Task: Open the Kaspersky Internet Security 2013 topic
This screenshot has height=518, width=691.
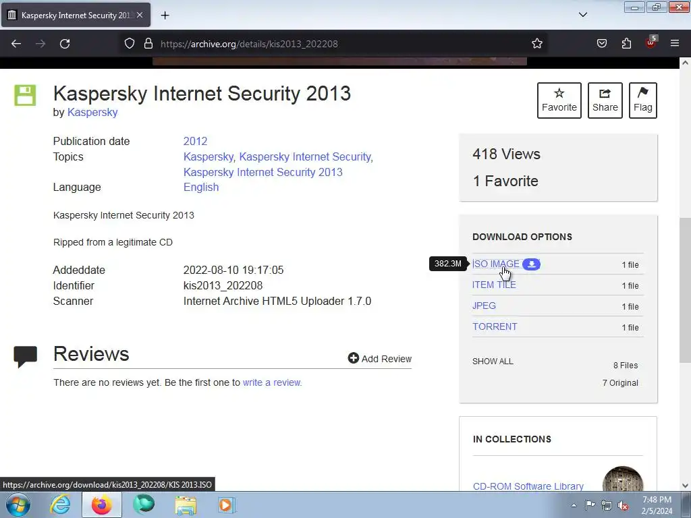Action: (x=263, y=172)
